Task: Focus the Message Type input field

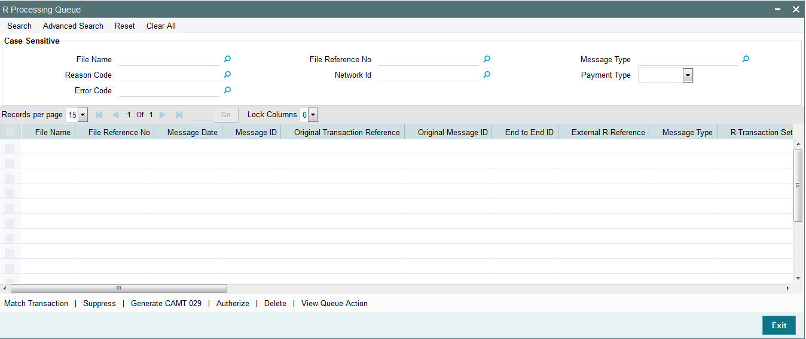Action: pos(688,59)
